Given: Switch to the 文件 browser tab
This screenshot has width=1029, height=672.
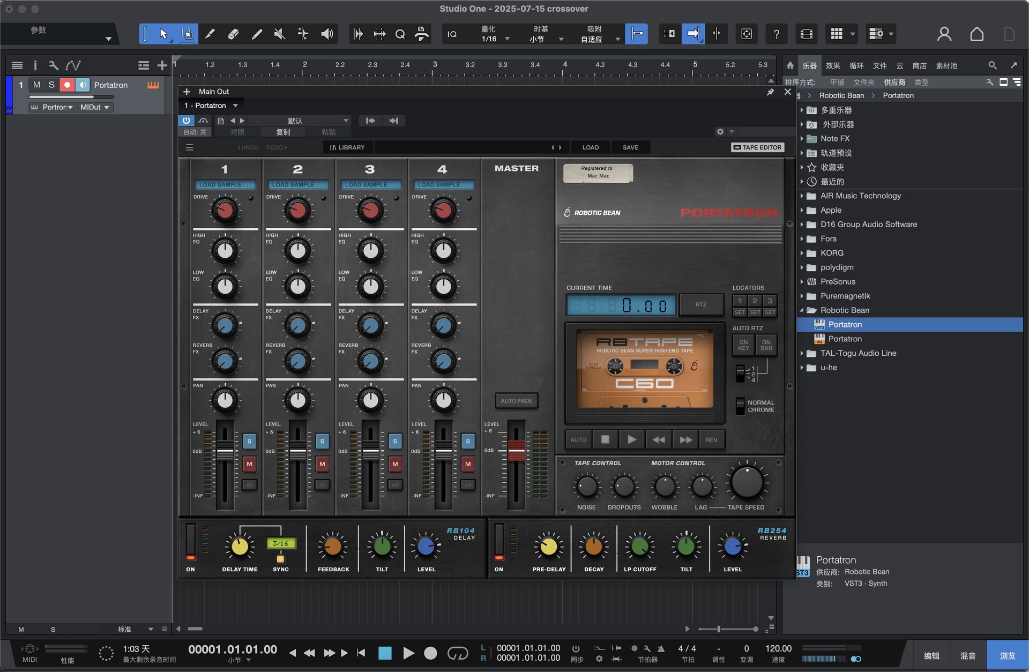Looking at the screenshot, I should tap(880, 66).
